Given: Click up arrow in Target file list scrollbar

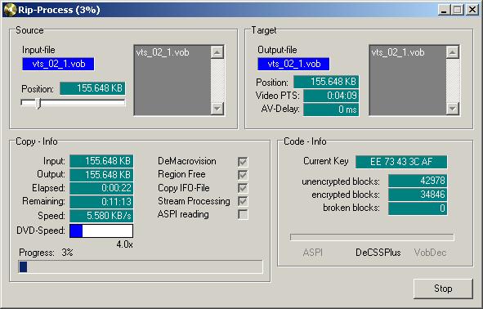Looking at the screenshot, I should (453, 52).
